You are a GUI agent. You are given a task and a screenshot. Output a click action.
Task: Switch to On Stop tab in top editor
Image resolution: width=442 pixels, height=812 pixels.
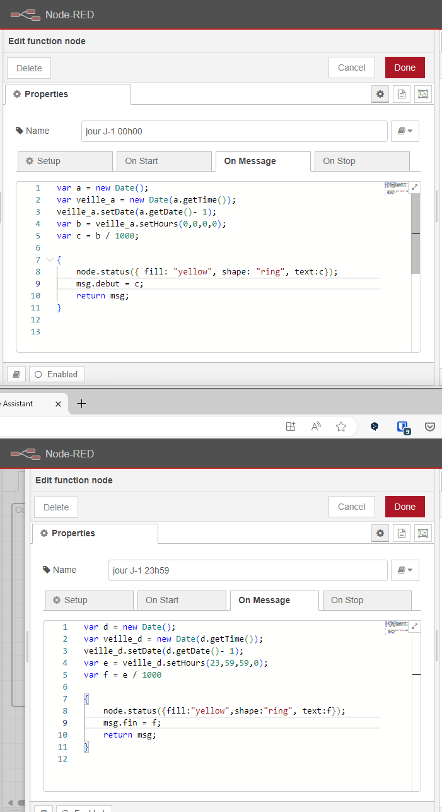(x=362, y=161)
